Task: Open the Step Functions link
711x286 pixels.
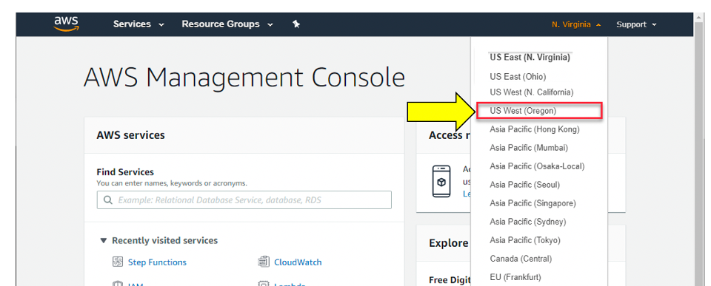Action: coord(157,262)
